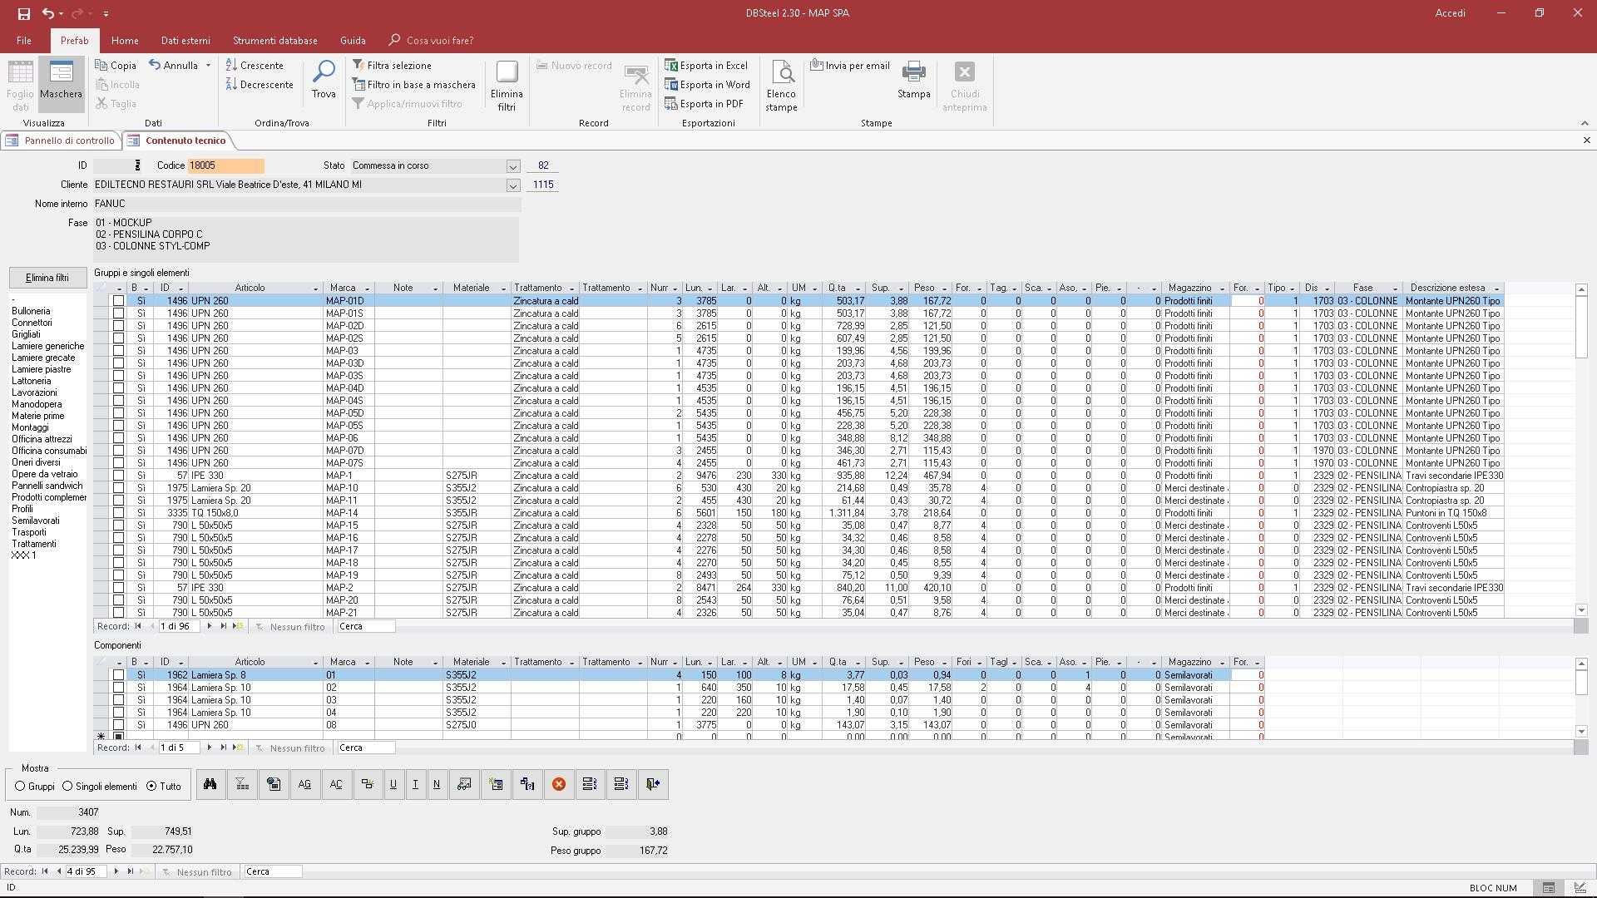
Task: Open the Cliente dropdown
Action: tap(512, 185)
